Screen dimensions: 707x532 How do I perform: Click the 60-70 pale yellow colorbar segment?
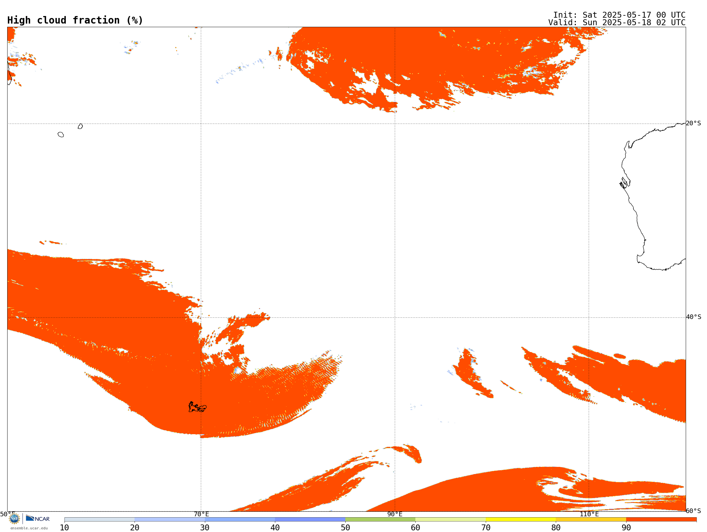[450, 520]
